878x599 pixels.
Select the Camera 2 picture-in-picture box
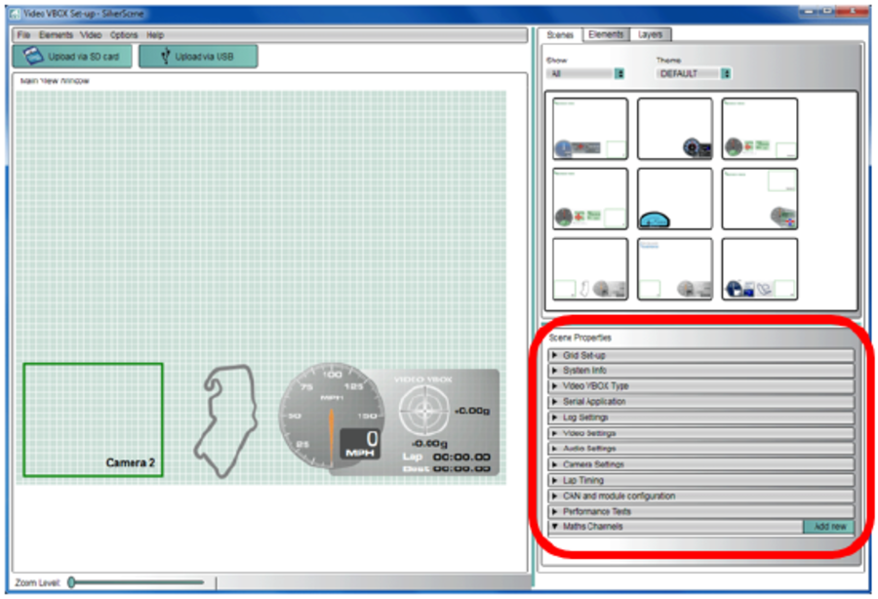point(93,419)
